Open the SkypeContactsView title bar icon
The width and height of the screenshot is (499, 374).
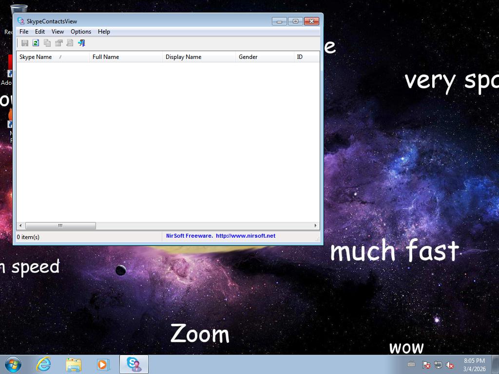[x=21, y=21]
